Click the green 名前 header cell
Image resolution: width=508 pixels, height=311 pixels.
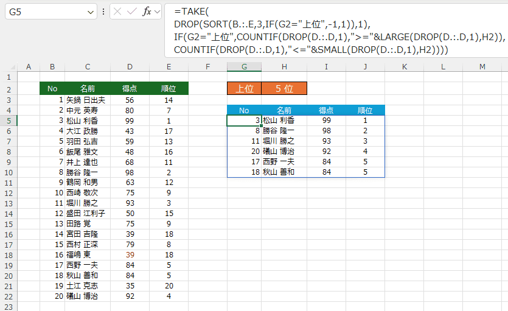(88, 89)
